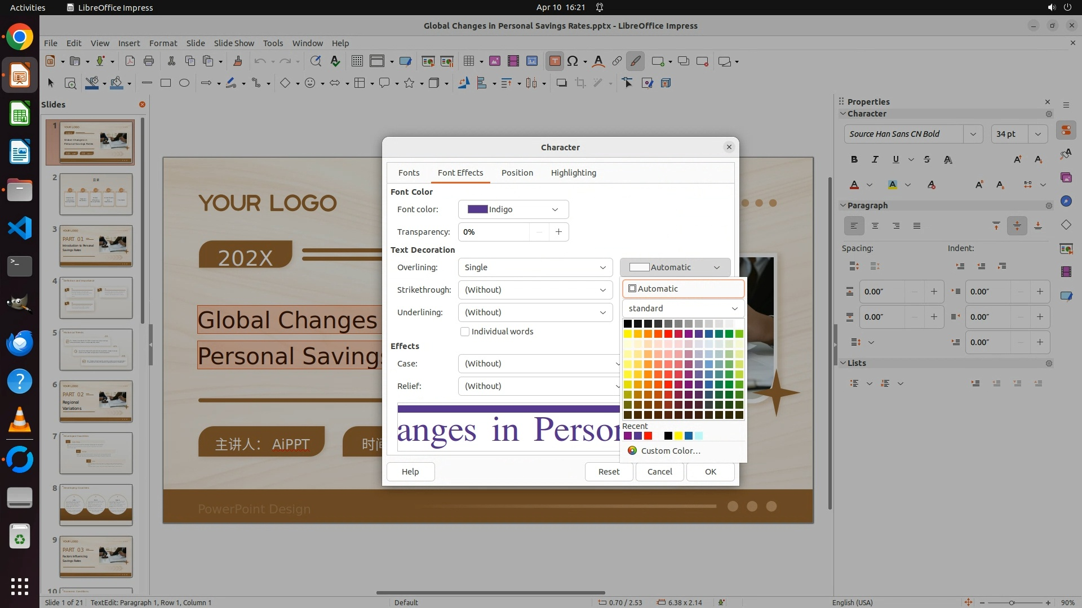
Task: Toggle Strikethrough in Character panel
Action: point(927,160)
